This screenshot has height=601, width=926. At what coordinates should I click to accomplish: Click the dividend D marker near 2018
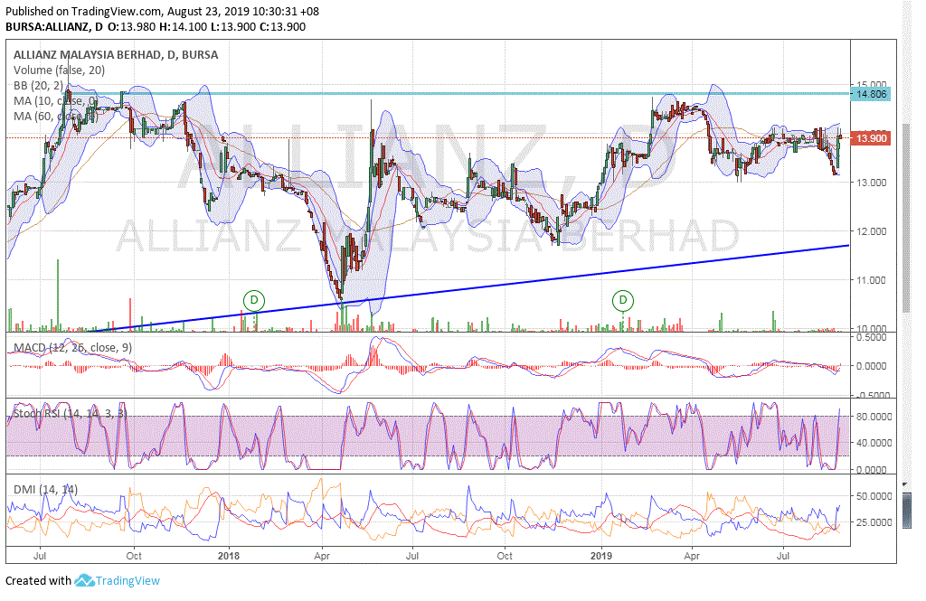[254, 300]
